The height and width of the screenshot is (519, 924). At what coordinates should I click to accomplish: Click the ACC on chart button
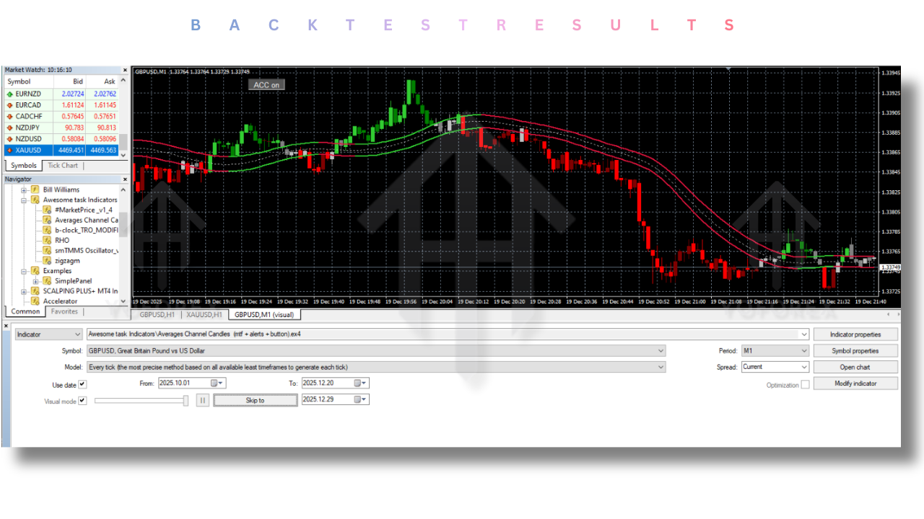[266, 84]
